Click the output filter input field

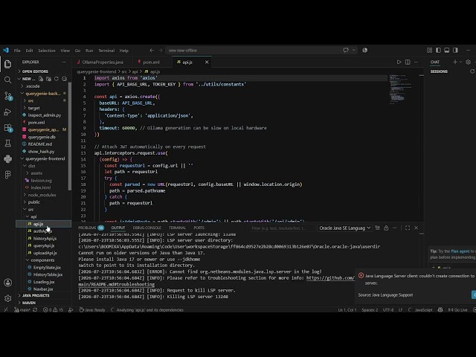(281, 228)
